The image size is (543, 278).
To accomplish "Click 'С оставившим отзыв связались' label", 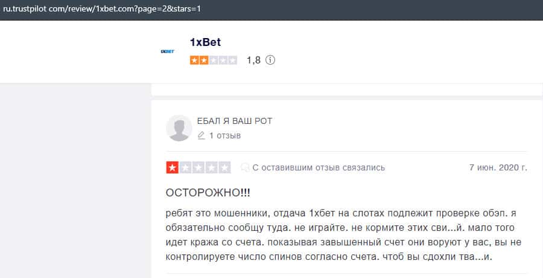I will click(x=319, y=167).
